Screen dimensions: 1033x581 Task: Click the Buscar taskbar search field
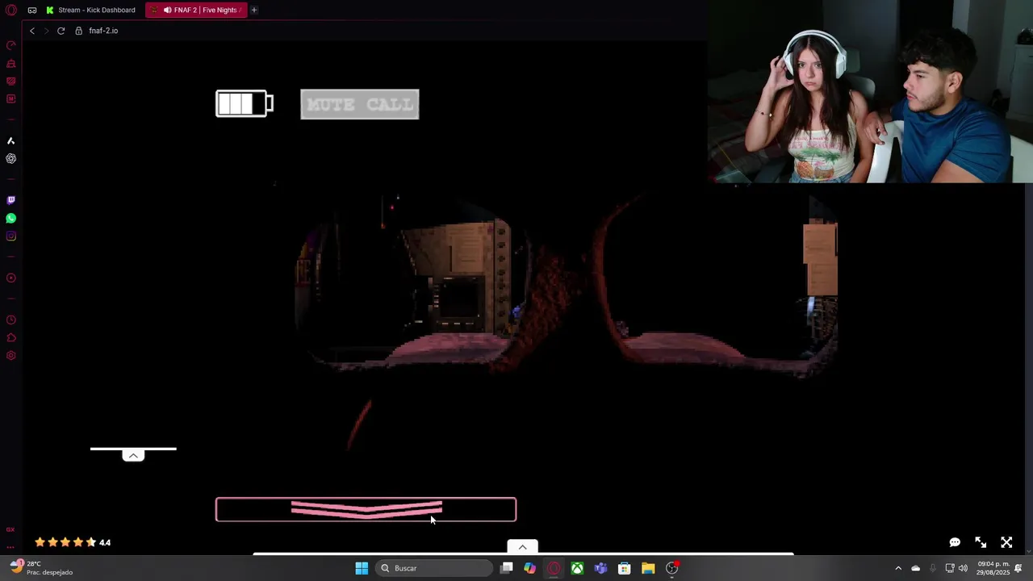tap(435, 568)
